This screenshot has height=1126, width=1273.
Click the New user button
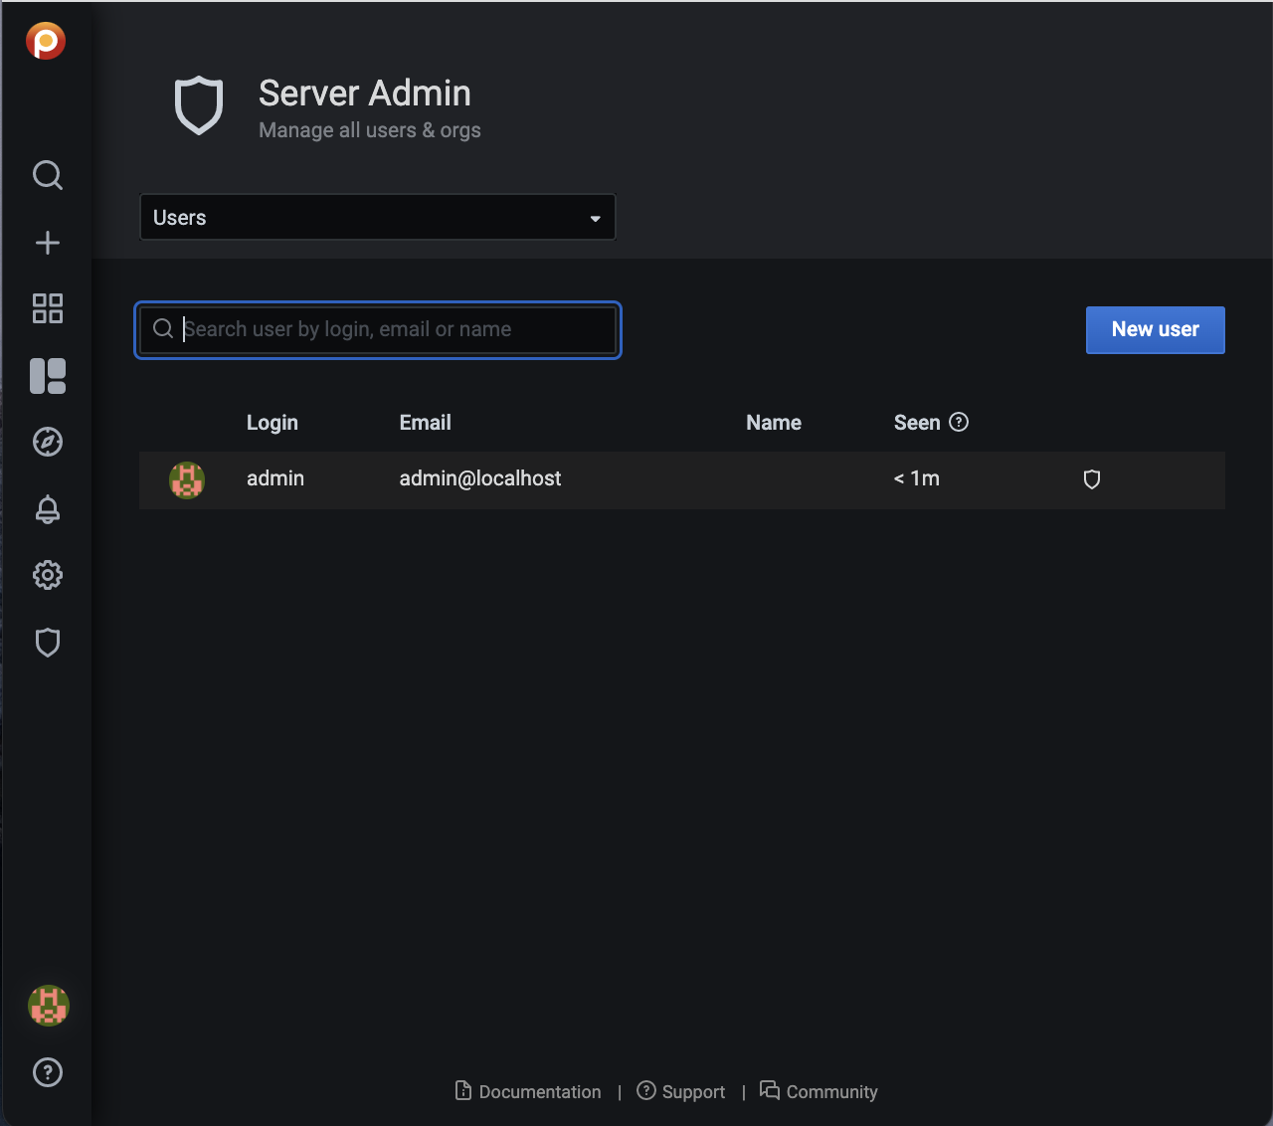point(1155,329)
